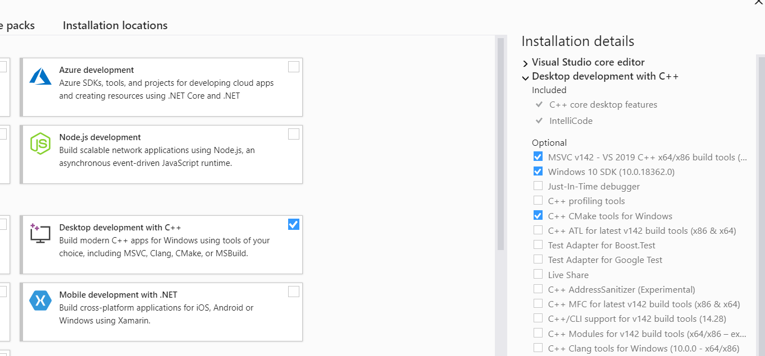Click the close X at window top right
This screenshot has width=765, height=356.
pyautogui.click(x=759, y=2)
